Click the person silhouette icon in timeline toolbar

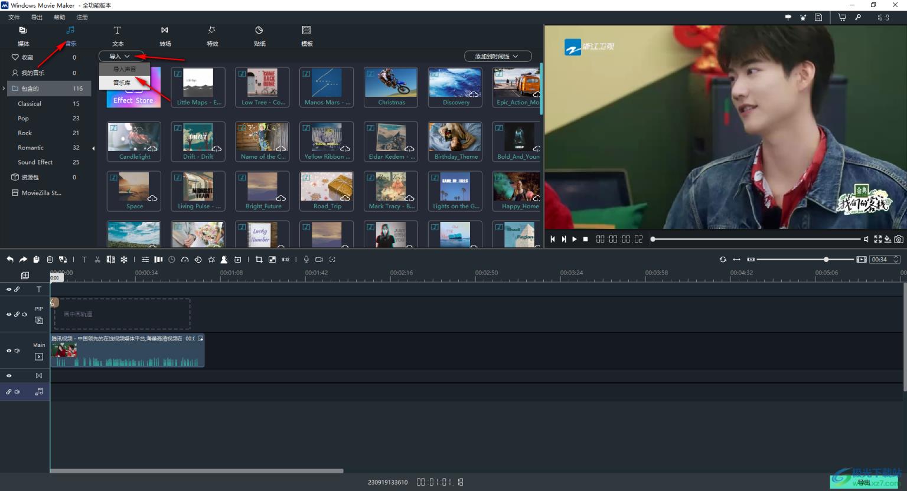[x=224, y=260]
